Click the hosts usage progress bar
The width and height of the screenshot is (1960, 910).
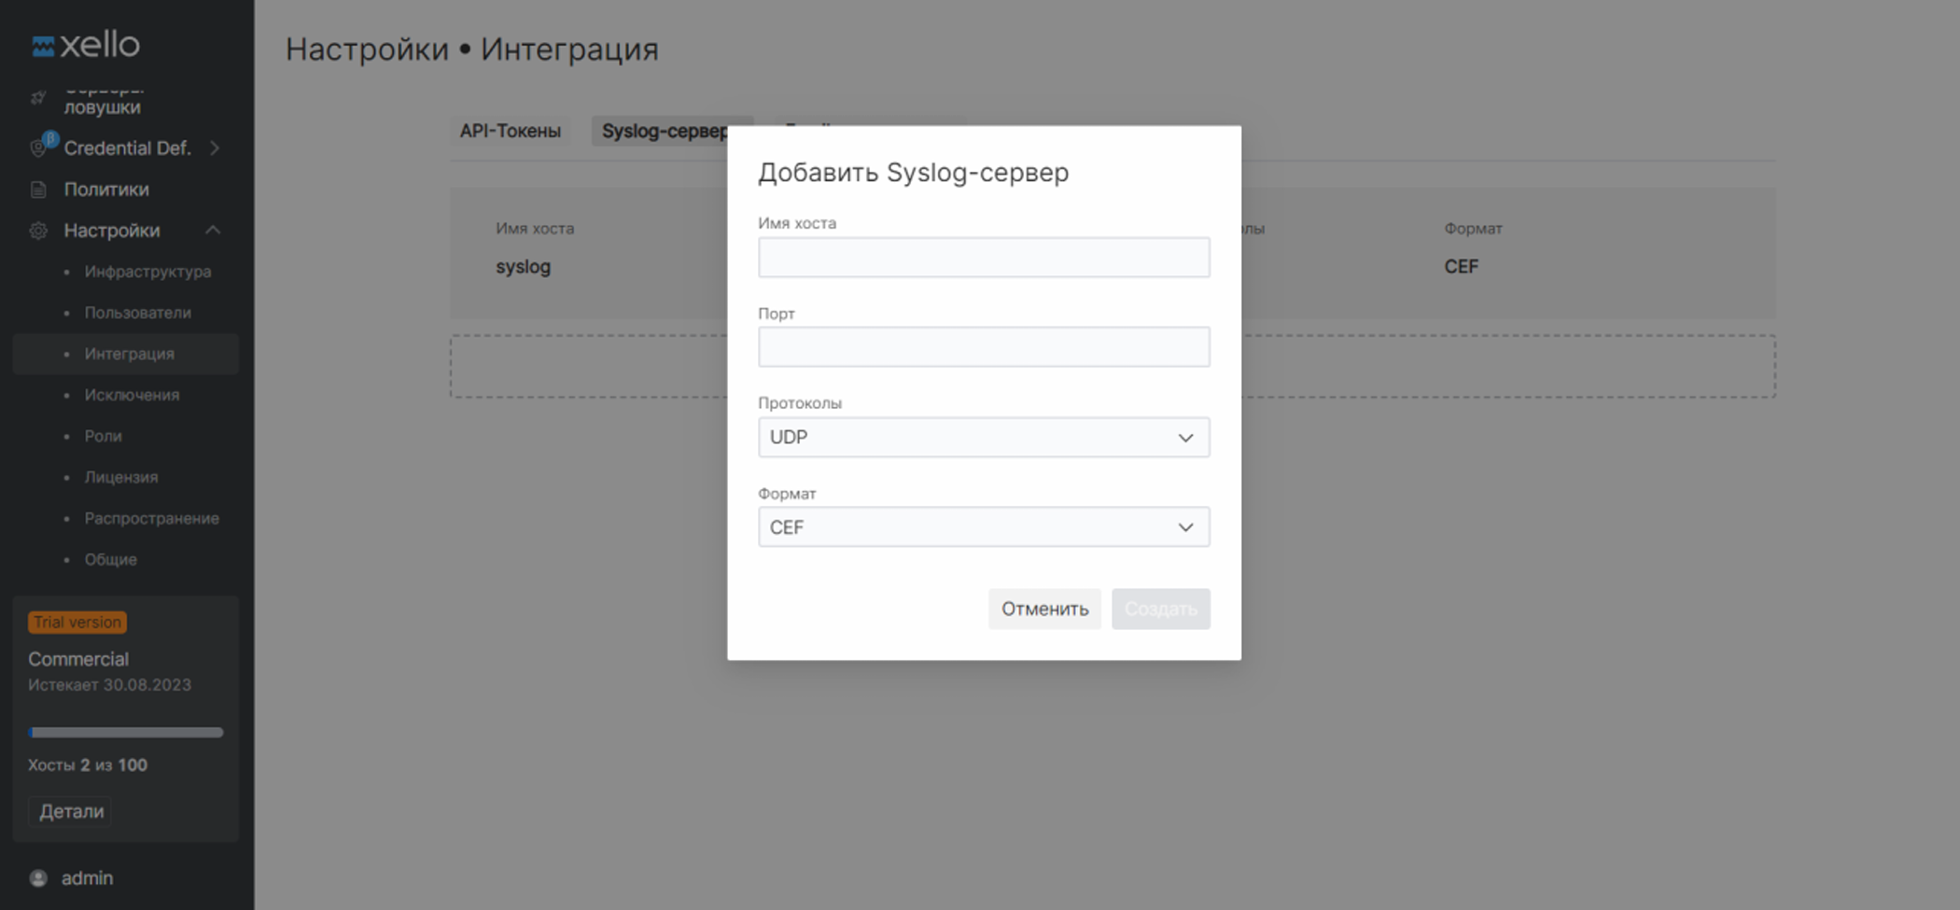click(x=125, y=731)
